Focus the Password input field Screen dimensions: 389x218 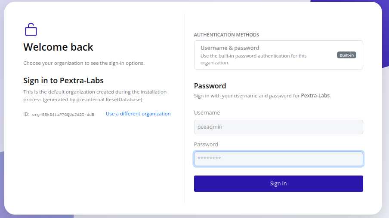[x=278, y=159]
